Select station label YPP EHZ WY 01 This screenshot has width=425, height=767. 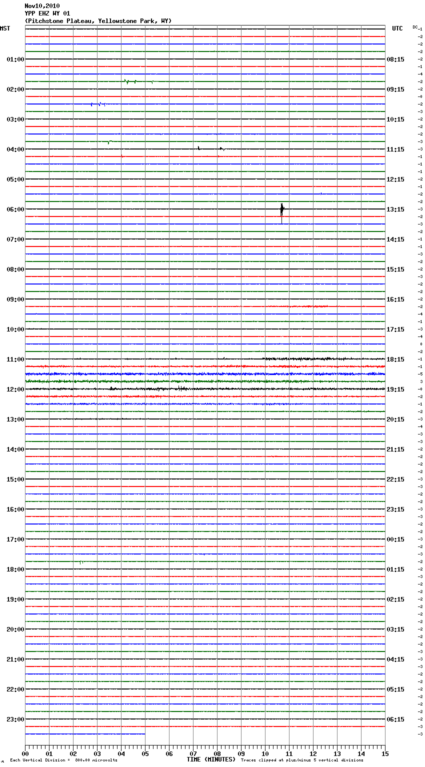pos(47,13)
